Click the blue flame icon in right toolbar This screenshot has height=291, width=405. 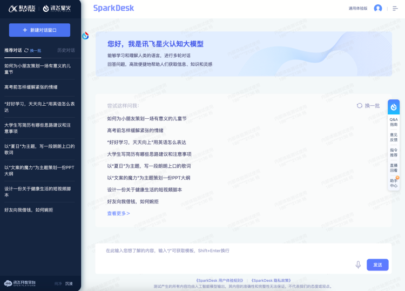click(x=393, y=107)
